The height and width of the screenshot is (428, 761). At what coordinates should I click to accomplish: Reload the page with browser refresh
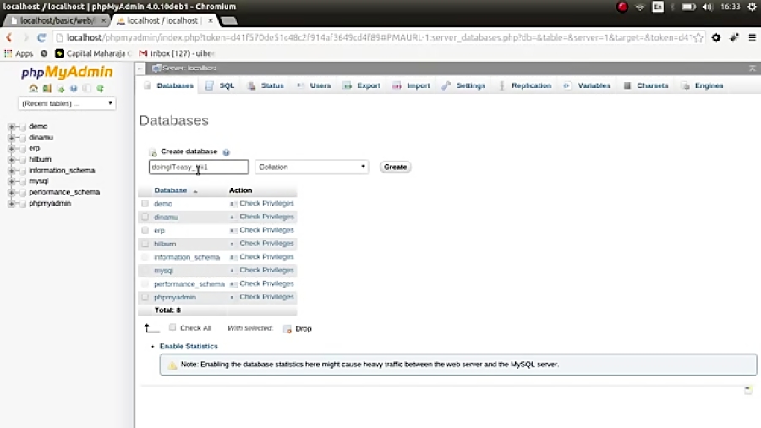pyautogui.click(x=41, y=37)
